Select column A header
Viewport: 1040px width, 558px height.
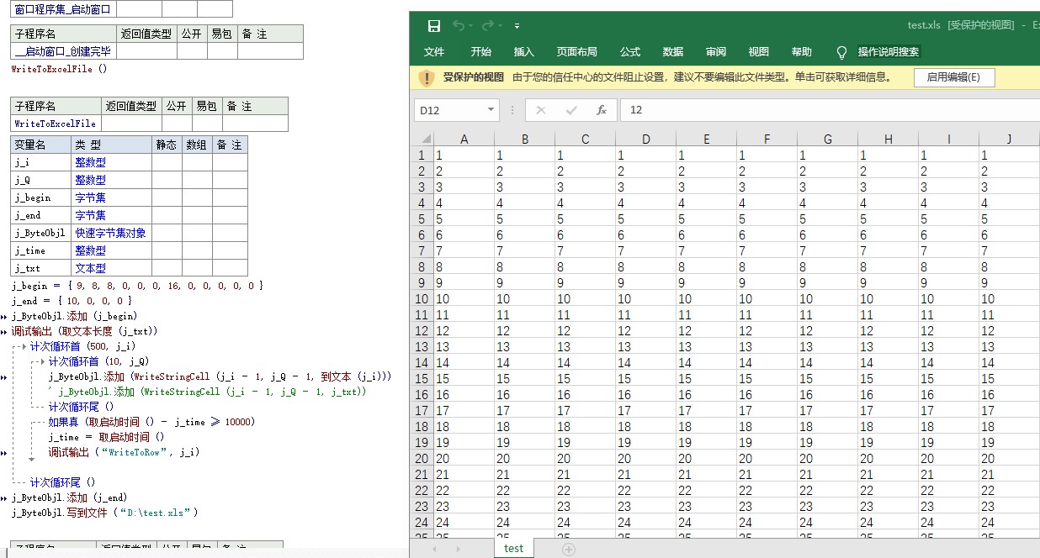click(464, 139)
